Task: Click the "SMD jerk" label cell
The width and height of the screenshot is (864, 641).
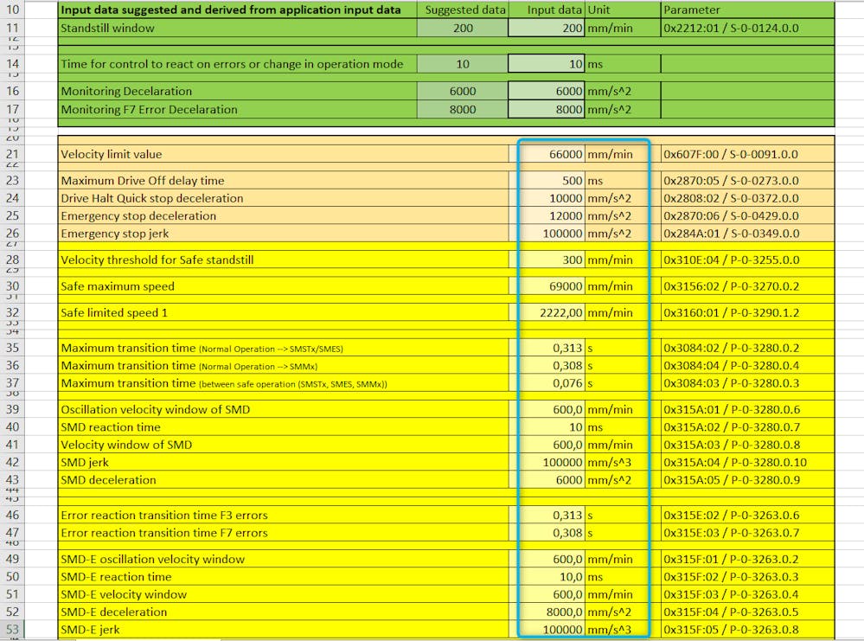Action: pyautogui.click(x=283, y=463)
